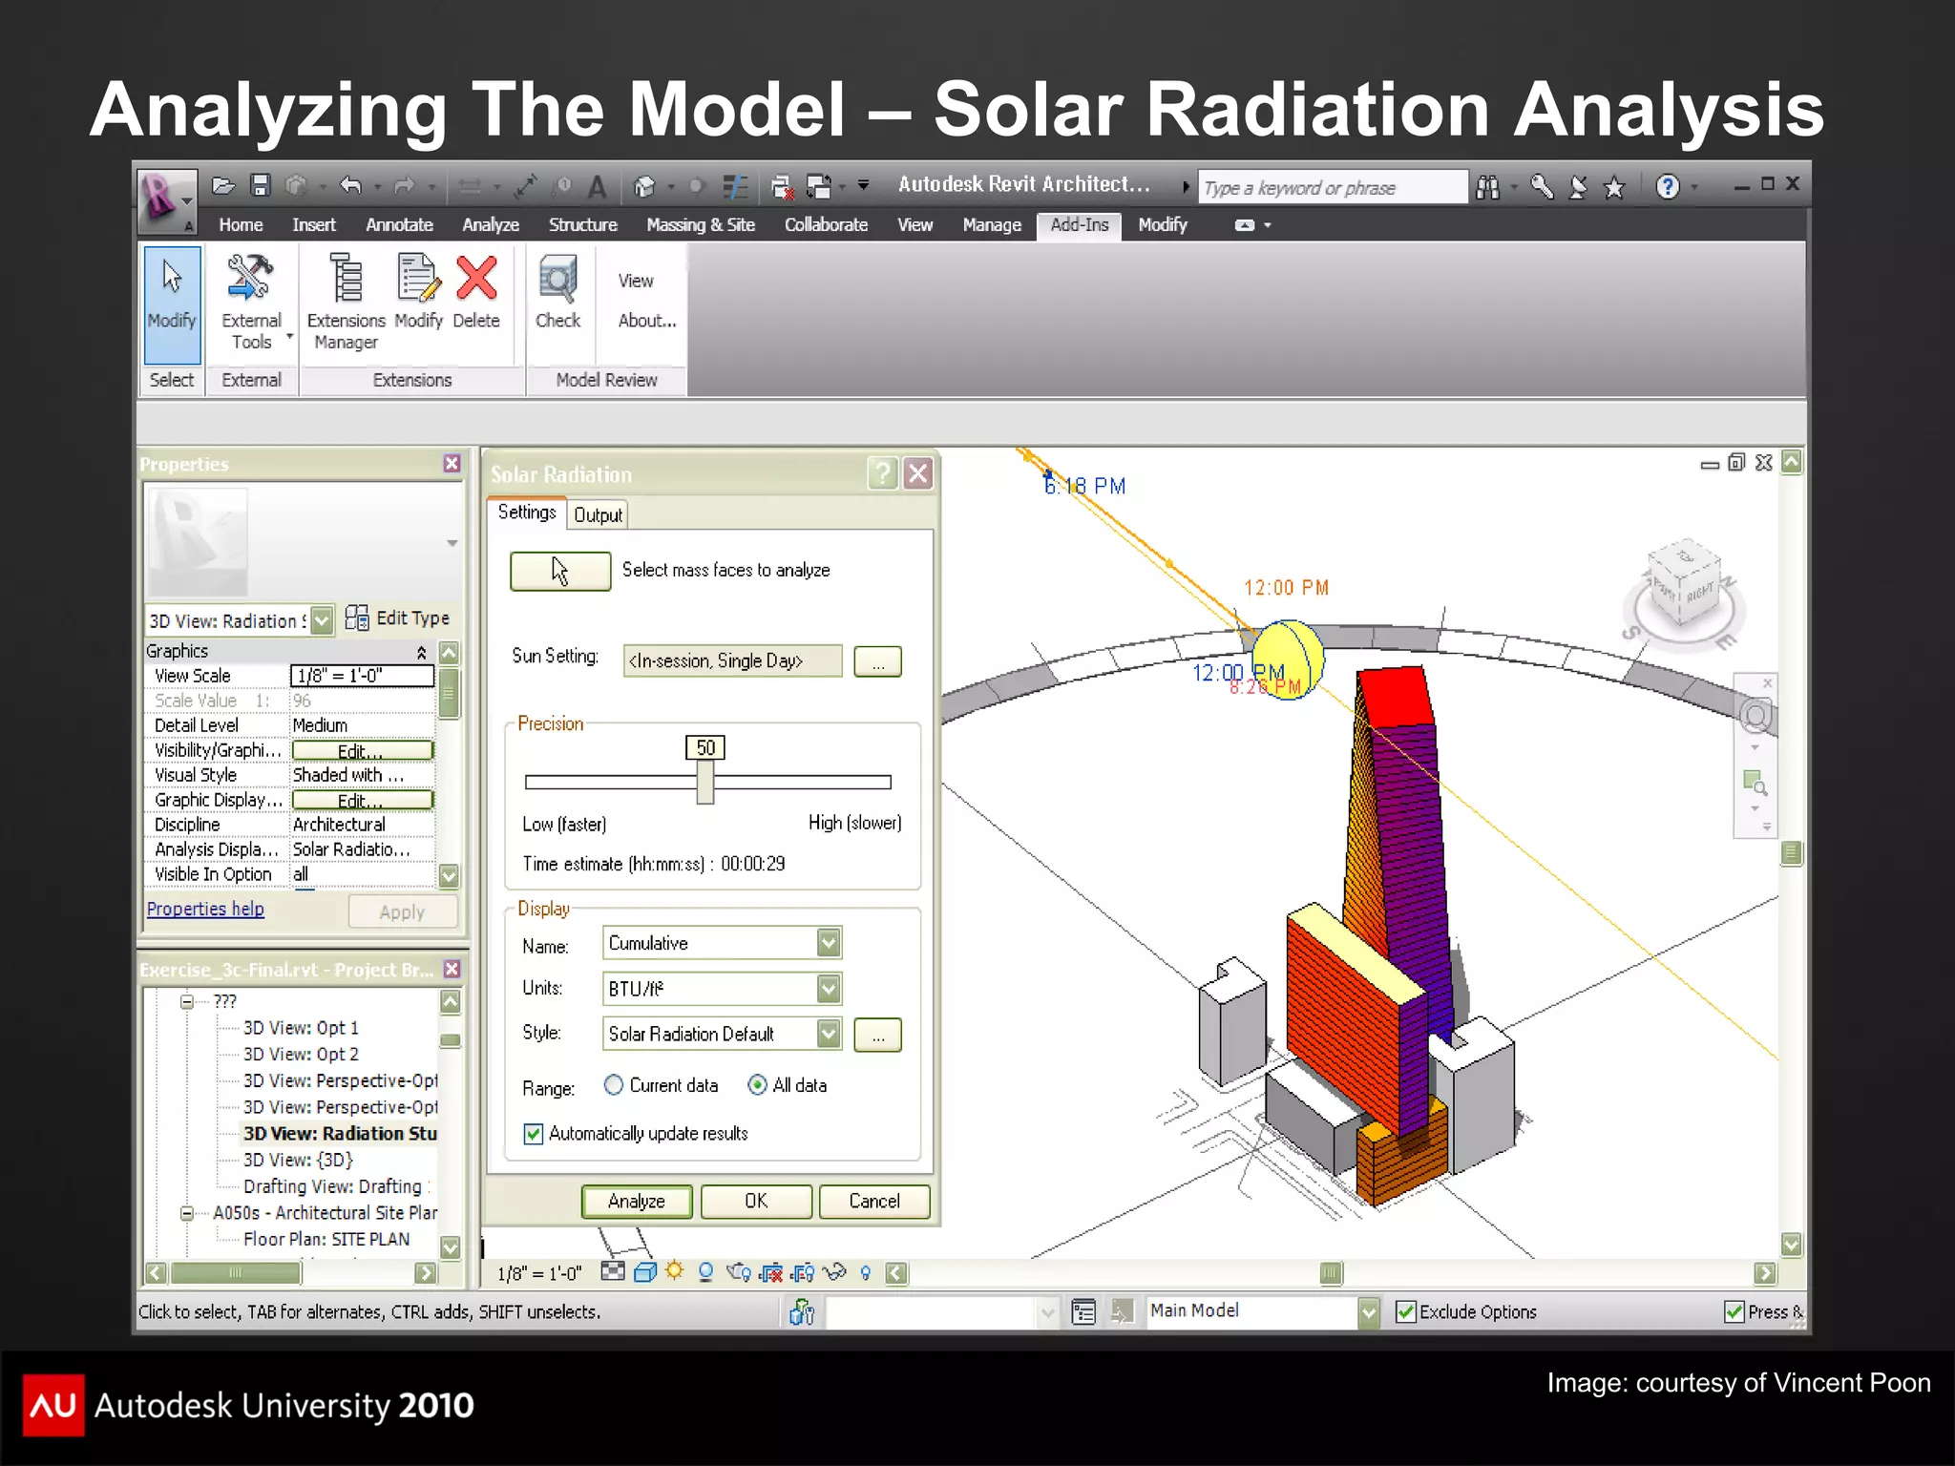The width and height of the screenshot is (1955, 1466).
Task: Click the Properties help link
Action: coord(205,910)
